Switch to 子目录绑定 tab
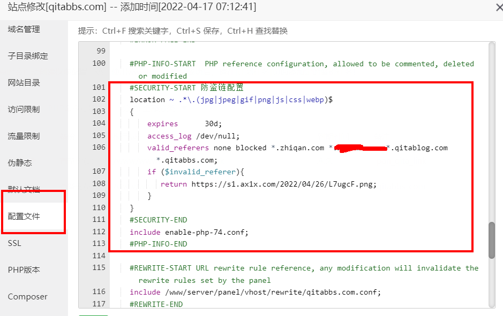 coord(28,56)
